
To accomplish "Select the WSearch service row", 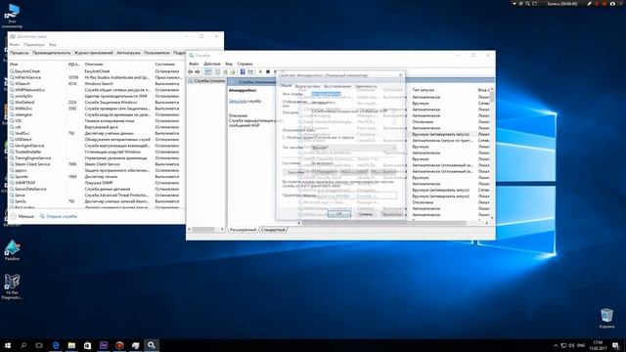I will [97, 84].
